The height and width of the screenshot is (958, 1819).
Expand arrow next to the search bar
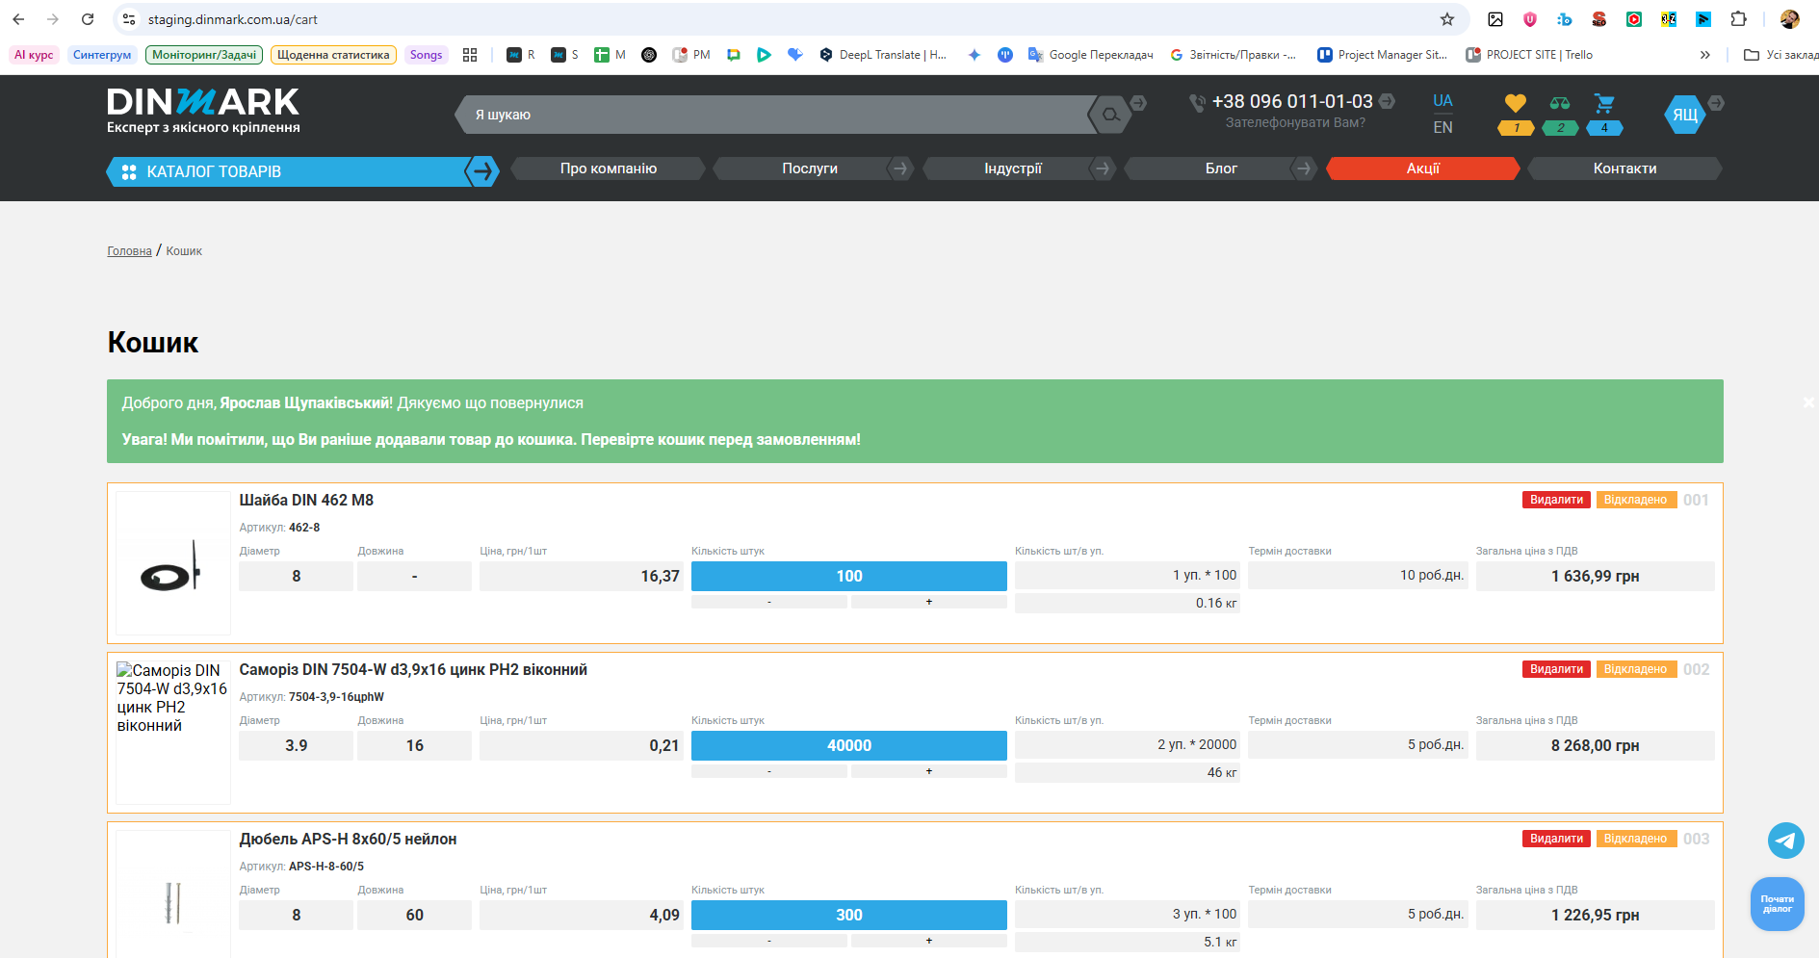tap(1138, 102)
